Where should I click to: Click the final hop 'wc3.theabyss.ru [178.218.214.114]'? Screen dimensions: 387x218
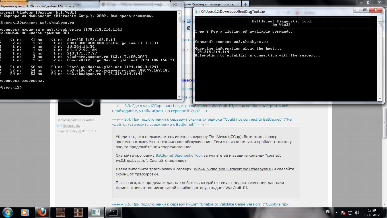(105, 74)
